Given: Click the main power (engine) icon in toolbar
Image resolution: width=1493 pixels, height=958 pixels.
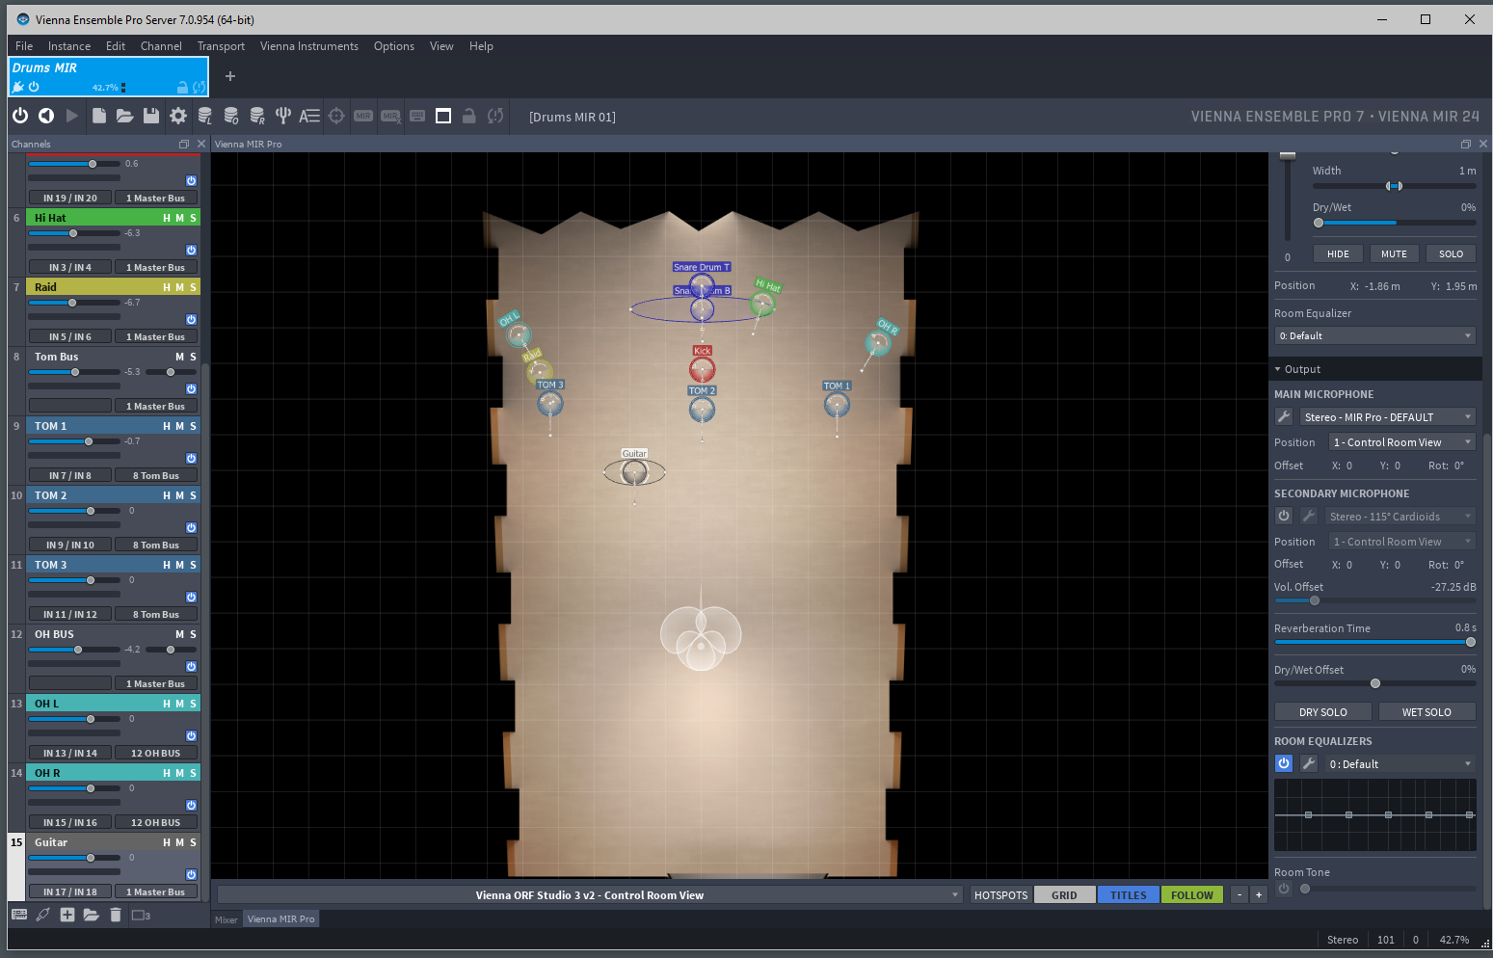Looking at the screenshot, I should (20, 116).
